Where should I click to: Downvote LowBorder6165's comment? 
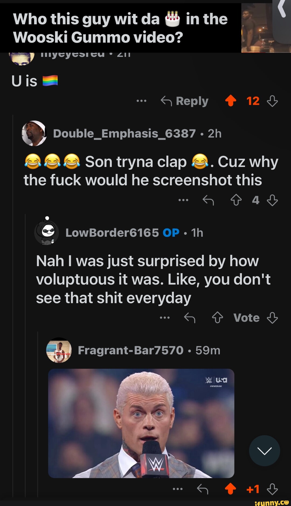[x=272, y=318]
